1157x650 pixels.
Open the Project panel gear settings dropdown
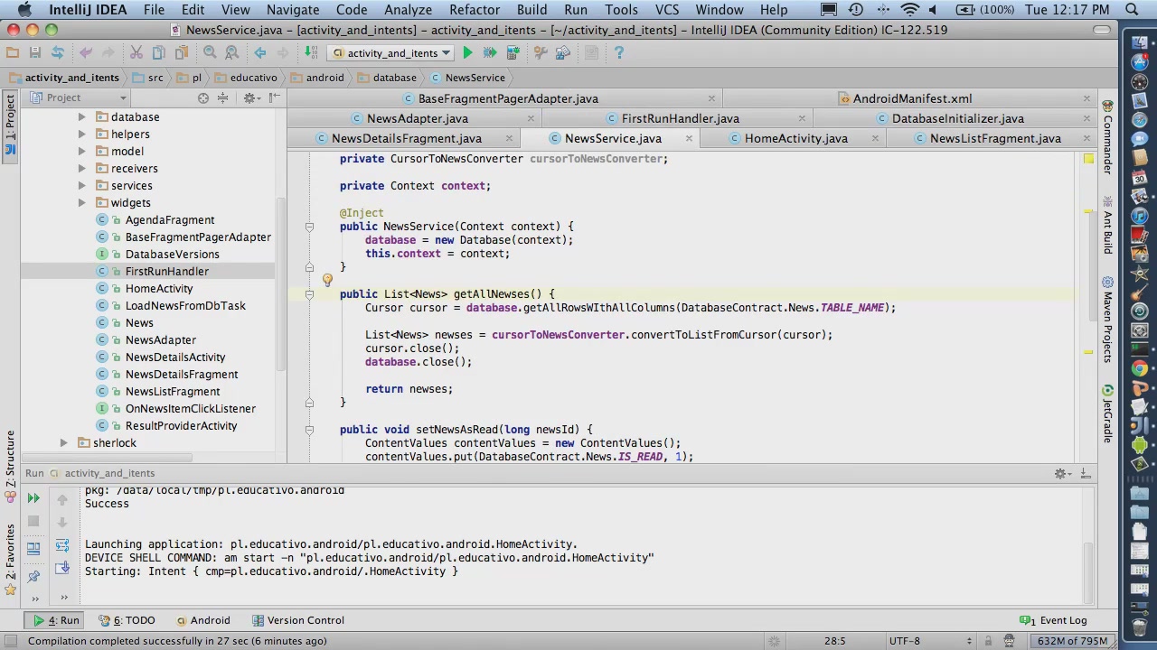(x=252, y=97)
